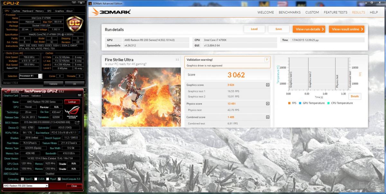Image resolution: width=386 pixels, height=194 pixels.
Task: Click the Combined test 6.91 FPS row
Action: [x=227, y=123]
